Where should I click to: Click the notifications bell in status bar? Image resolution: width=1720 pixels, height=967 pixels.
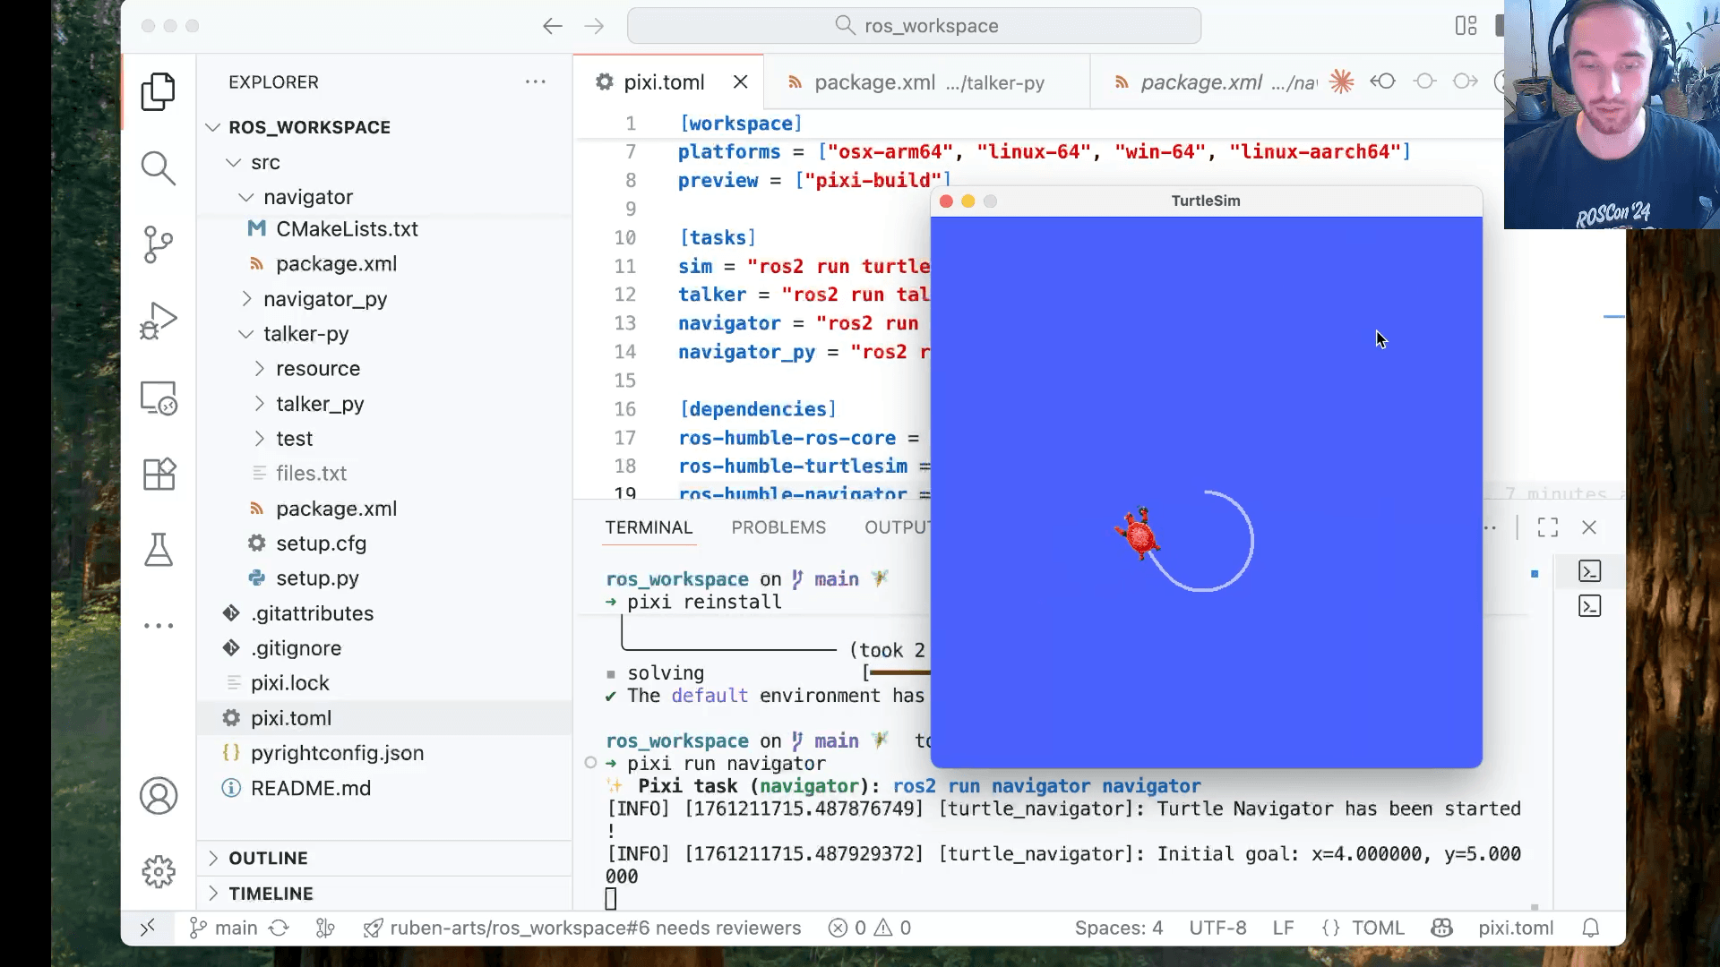[1591, 928]
